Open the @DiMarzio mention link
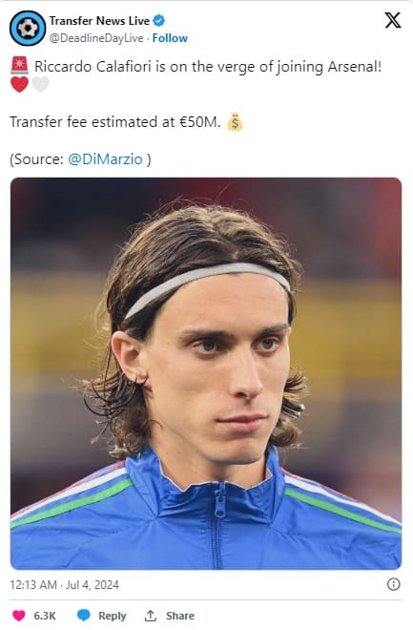 click(105, 159)
